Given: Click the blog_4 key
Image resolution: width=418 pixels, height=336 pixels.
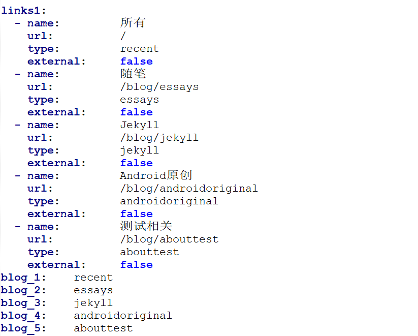Looking at the screenshot, I should [x=23, y=316].
